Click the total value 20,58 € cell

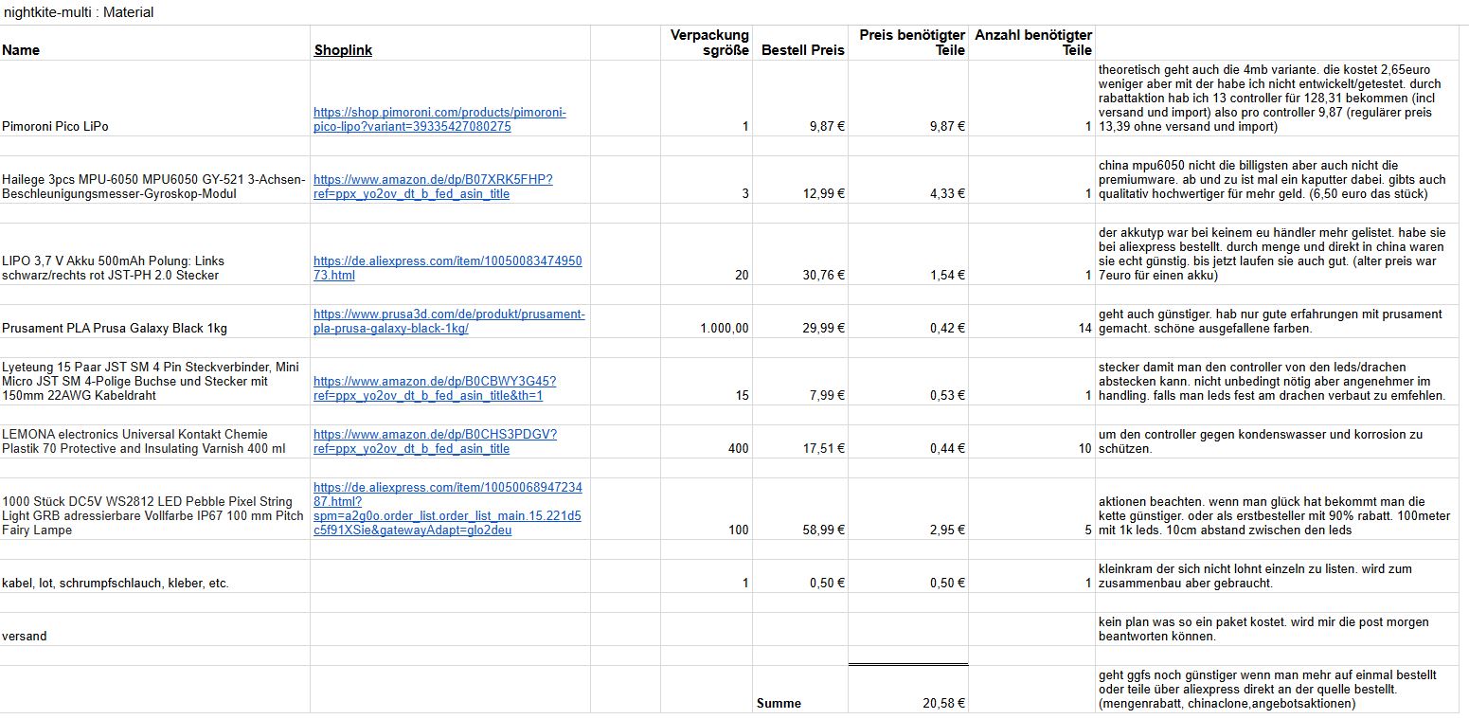point(942,703)
